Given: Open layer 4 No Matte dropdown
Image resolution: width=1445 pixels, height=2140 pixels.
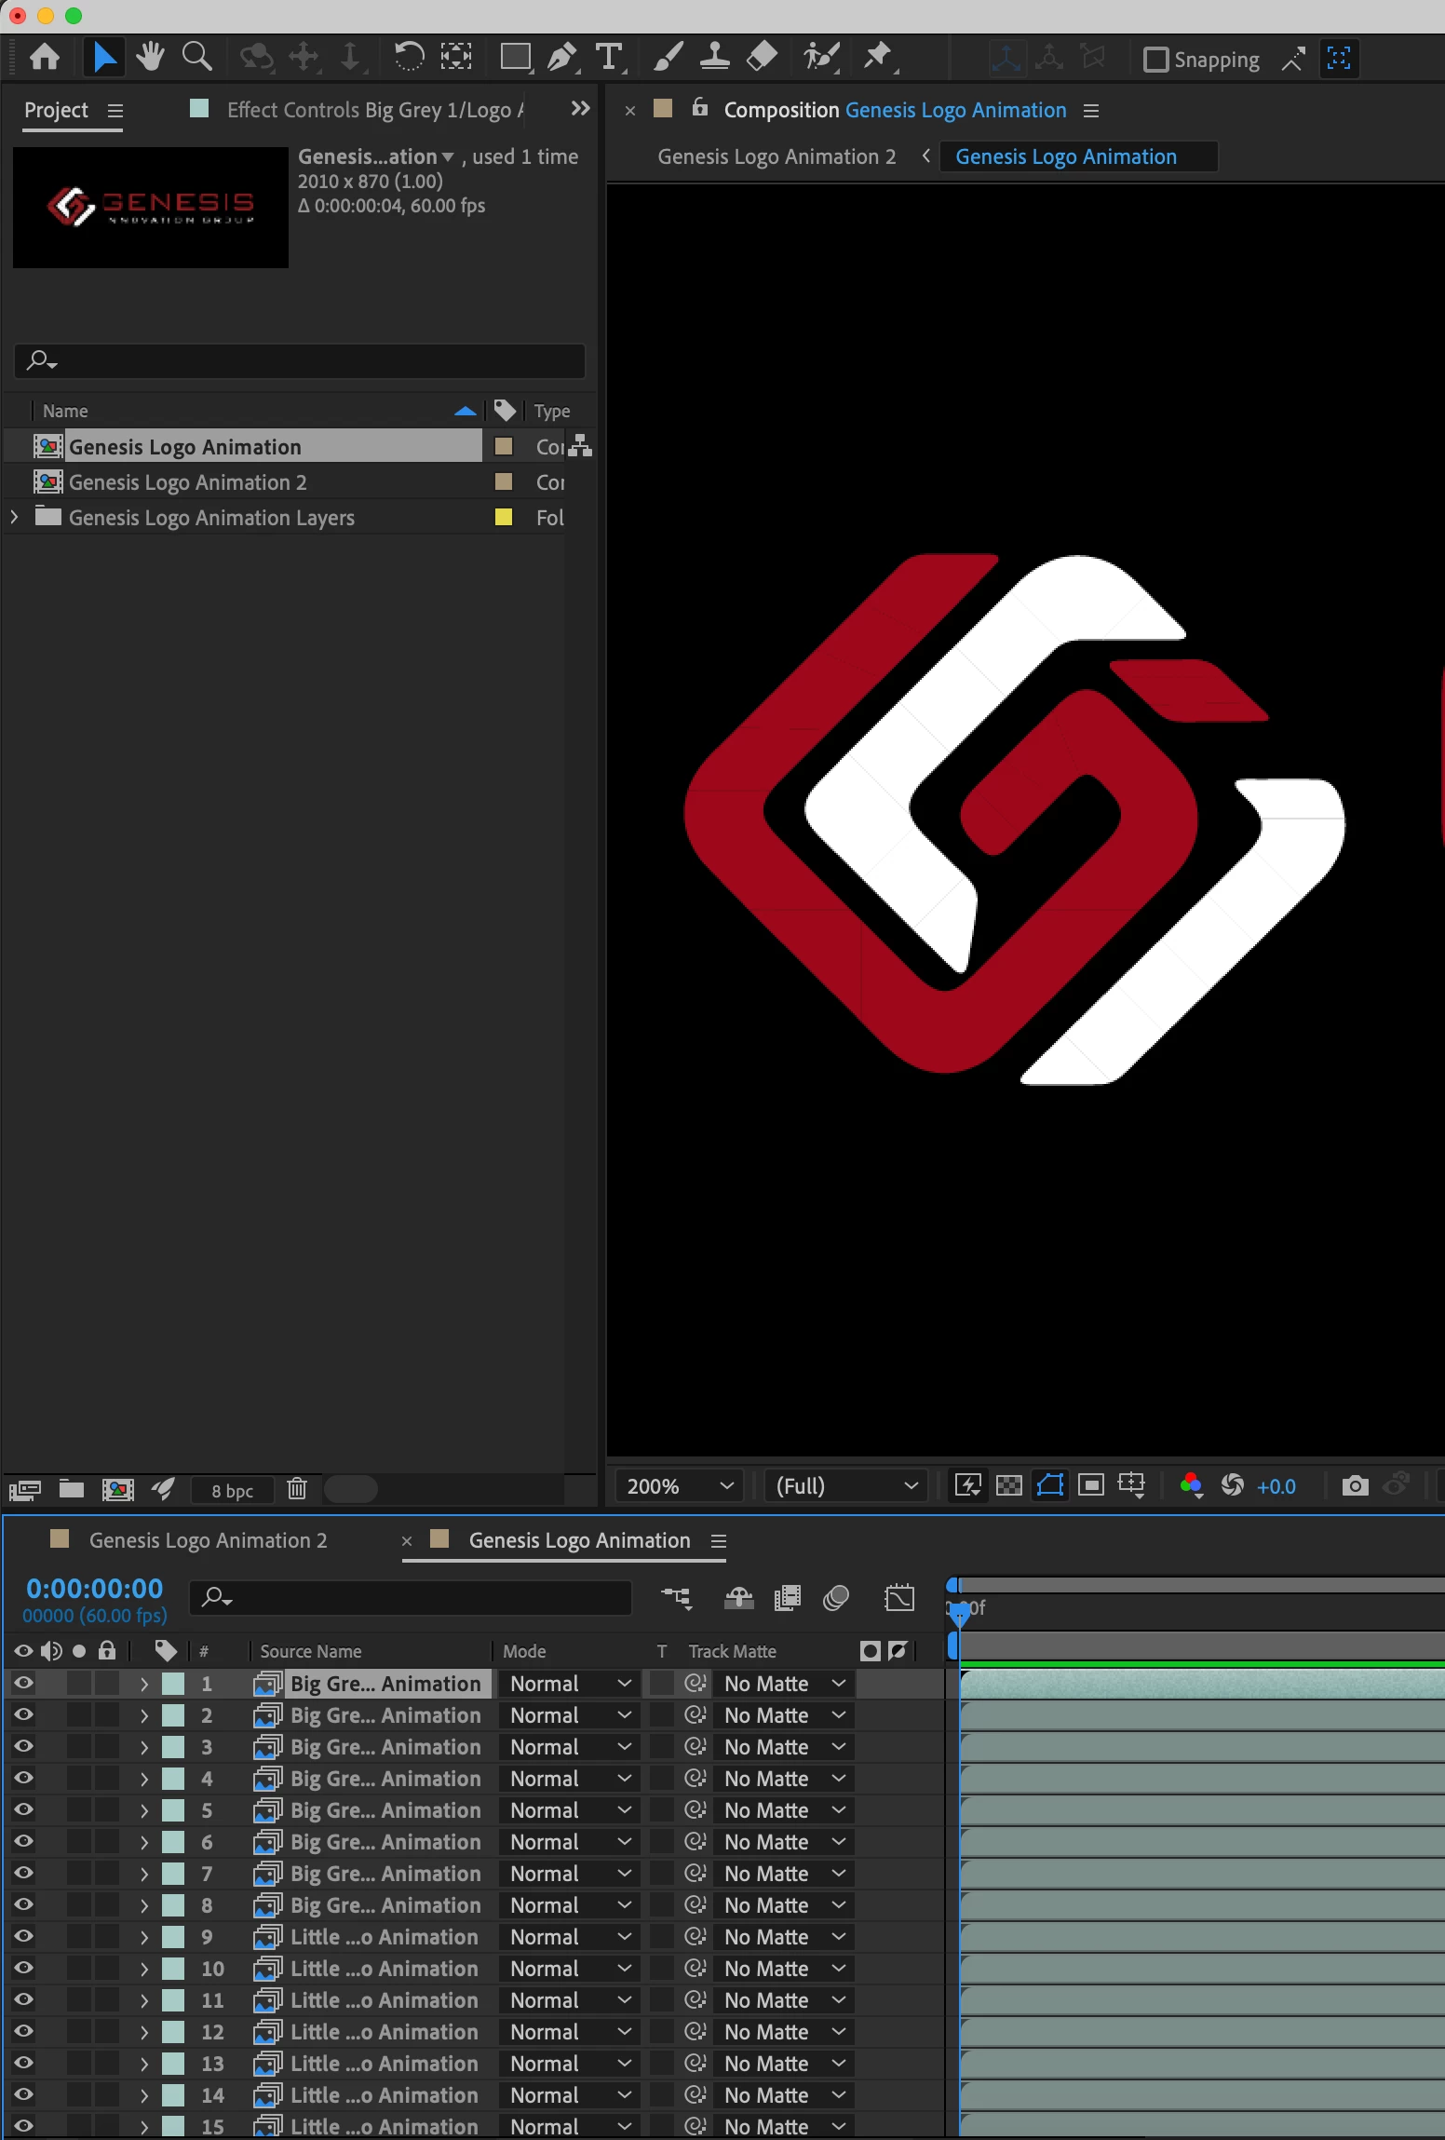Looking at the screenshot, I should [x=784, y=1779].
